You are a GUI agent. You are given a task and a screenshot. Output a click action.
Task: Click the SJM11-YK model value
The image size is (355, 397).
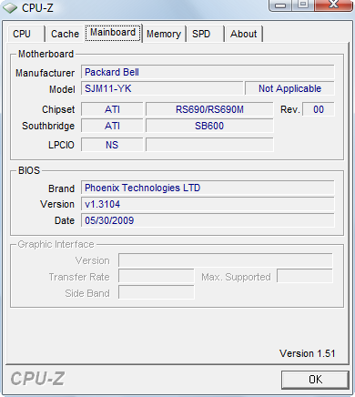162,88
